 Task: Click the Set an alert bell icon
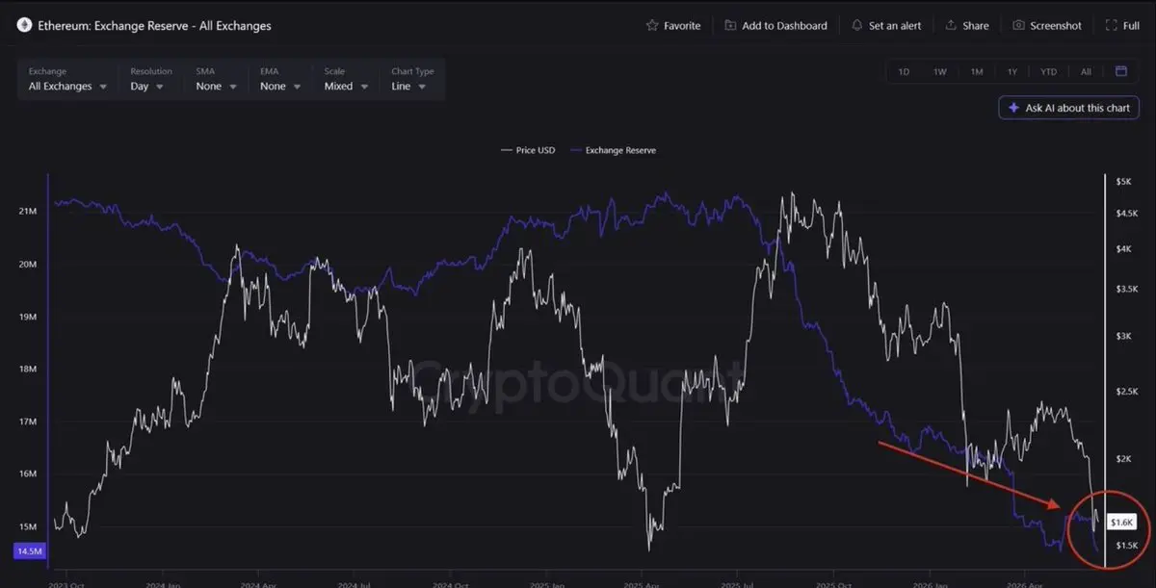(857, 25)
